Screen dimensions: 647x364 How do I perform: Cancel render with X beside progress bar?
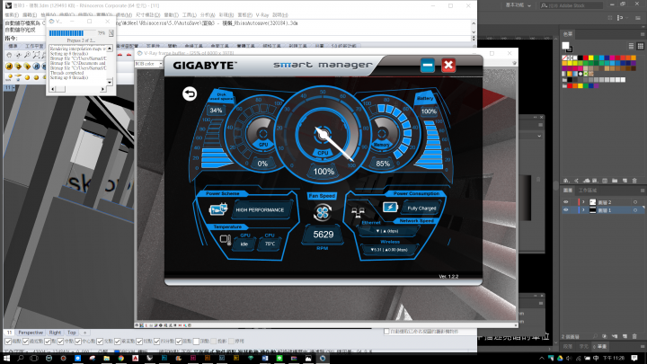point(111,33)
